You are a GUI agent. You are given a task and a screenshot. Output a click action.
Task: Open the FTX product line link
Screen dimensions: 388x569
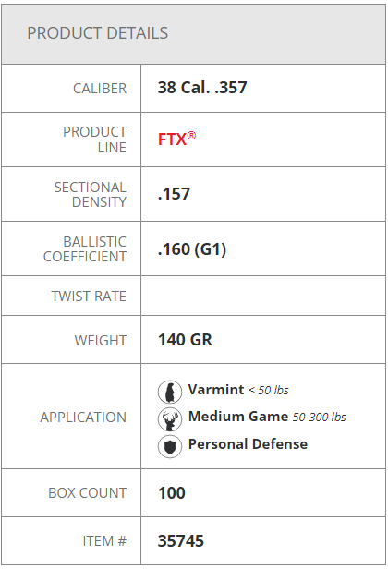point(172,139)
